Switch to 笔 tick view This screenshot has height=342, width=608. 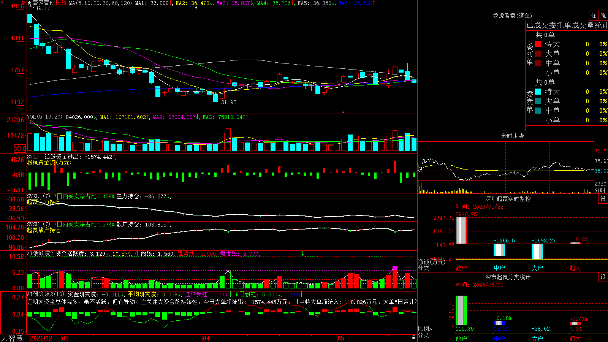coord(603,15)
